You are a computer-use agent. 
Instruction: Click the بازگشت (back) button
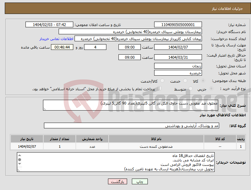click(x=118, y=181)
